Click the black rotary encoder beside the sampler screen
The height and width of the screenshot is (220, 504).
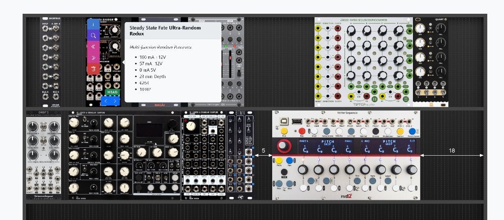click(173, 124)
